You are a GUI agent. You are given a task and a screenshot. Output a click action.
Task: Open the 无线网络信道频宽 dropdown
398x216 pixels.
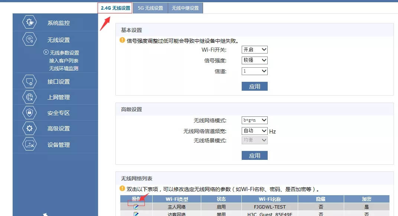pos(255,130)
